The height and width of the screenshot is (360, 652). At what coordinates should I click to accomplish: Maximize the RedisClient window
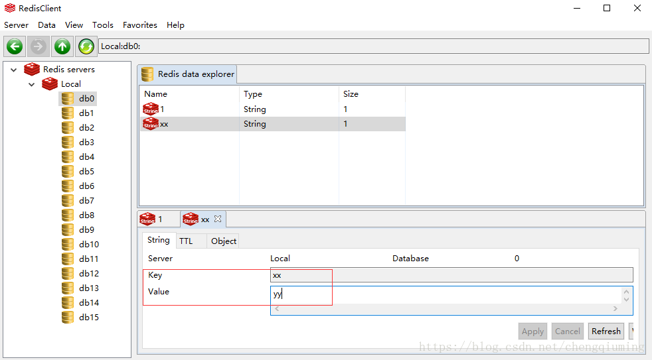607,9
